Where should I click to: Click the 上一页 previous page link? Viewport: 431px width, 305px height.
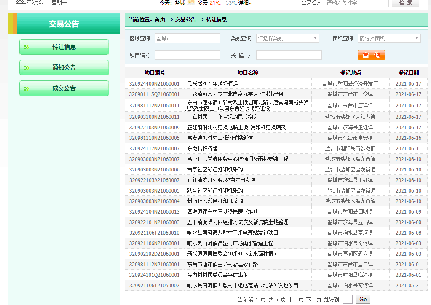296,300
